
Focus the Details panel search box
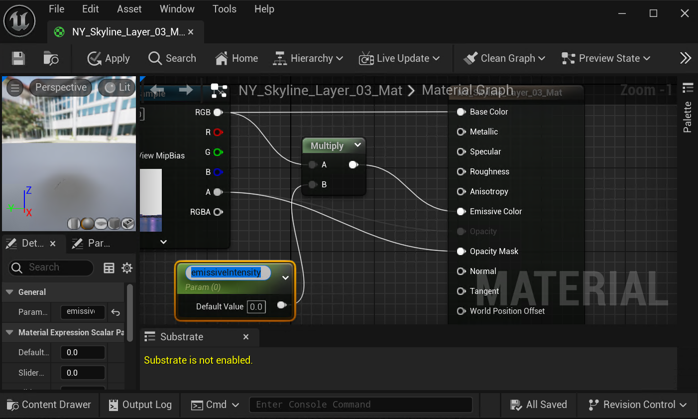point(51,268)
